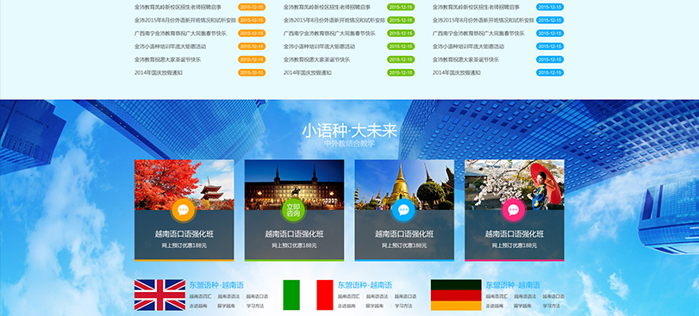Viewport: 699px width, 316px height.
Task: Open the cherry blossom umbrella lady photo
Action: pyautogui.click(x=515, y=185)
